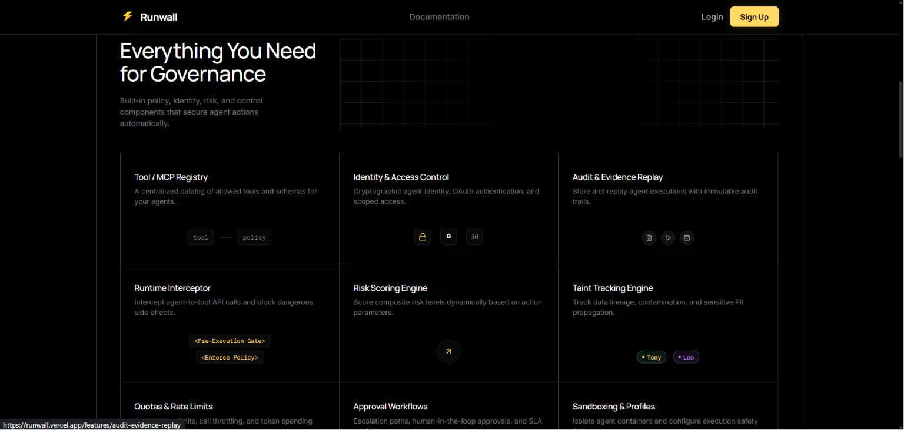Open the Risk Scoring Engine card title
904x430 pixels.
[390, 288]
